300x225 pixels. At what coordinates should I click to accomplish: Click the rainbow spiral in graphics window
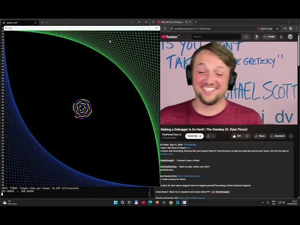click(x=82, y=109)
